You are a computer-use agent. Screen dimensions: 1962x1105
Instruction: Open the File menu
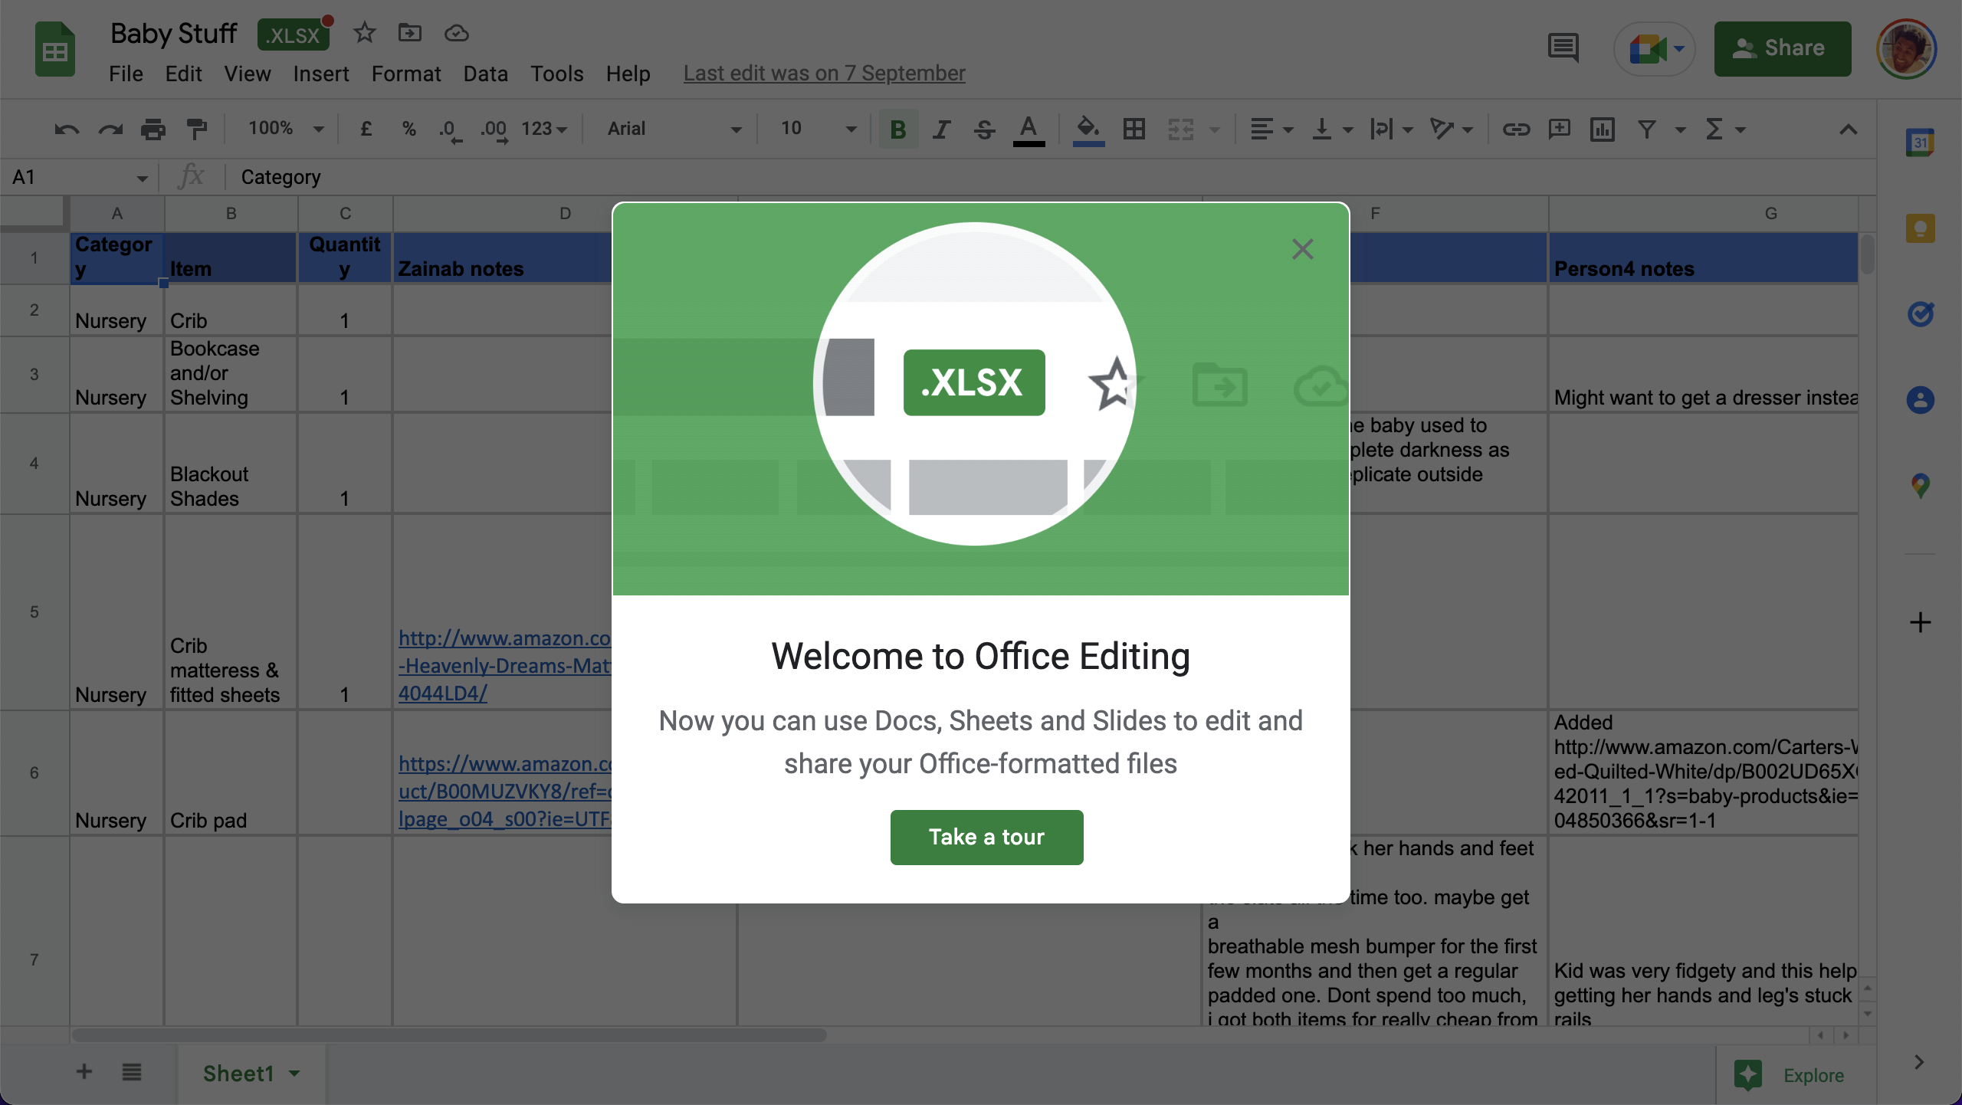click(126, 74)
